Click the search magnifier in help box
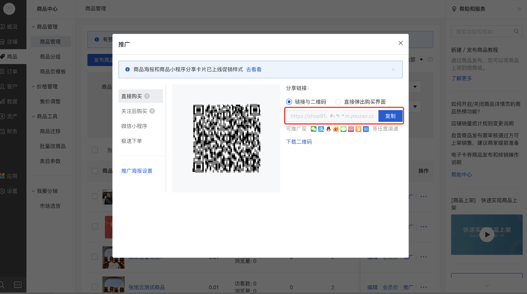Viewport: 527px width, 294px height. pyautogui.click(x=516, y=31)
